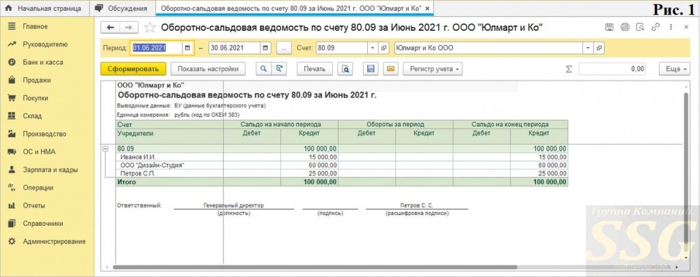This screenshot has width=700, height=277.
Task: Switch to Обсуждения tab
Action: coord(122,8)
